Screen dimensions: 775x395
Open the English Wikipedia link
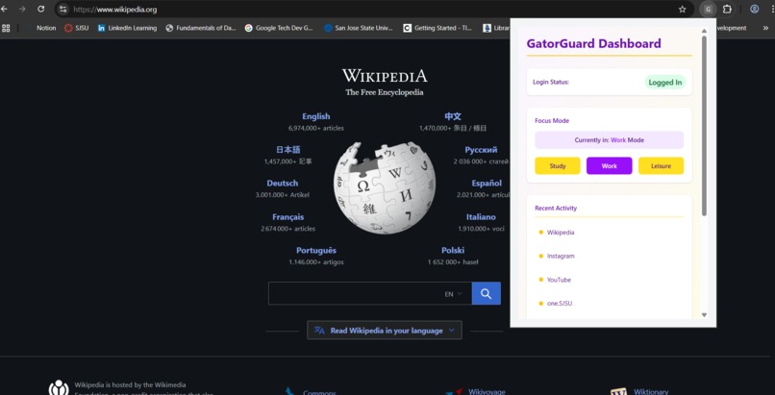click(x=315, y=116)
